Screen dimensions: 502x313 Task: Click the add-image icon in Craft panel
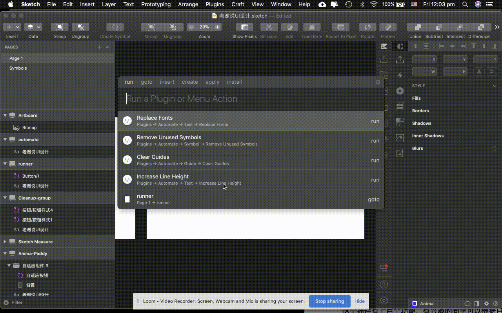point(400,154)
